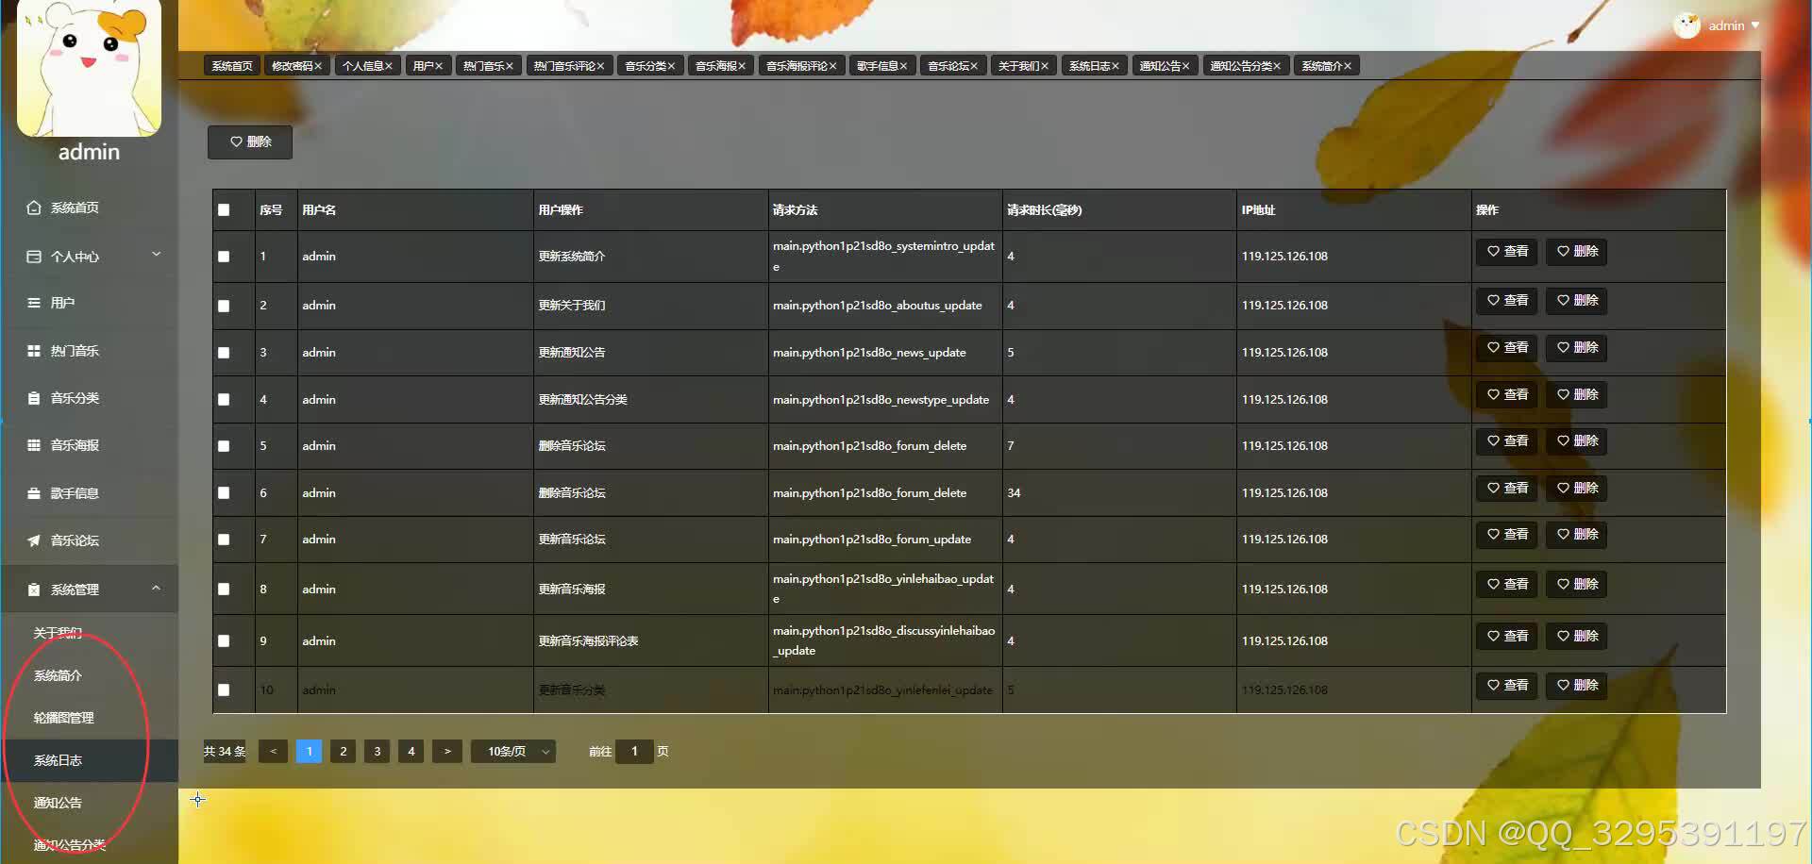Close the 修改密码 tab via its X
The height and width of the screenshot is (864, 1812).
(x=318, y=66)
